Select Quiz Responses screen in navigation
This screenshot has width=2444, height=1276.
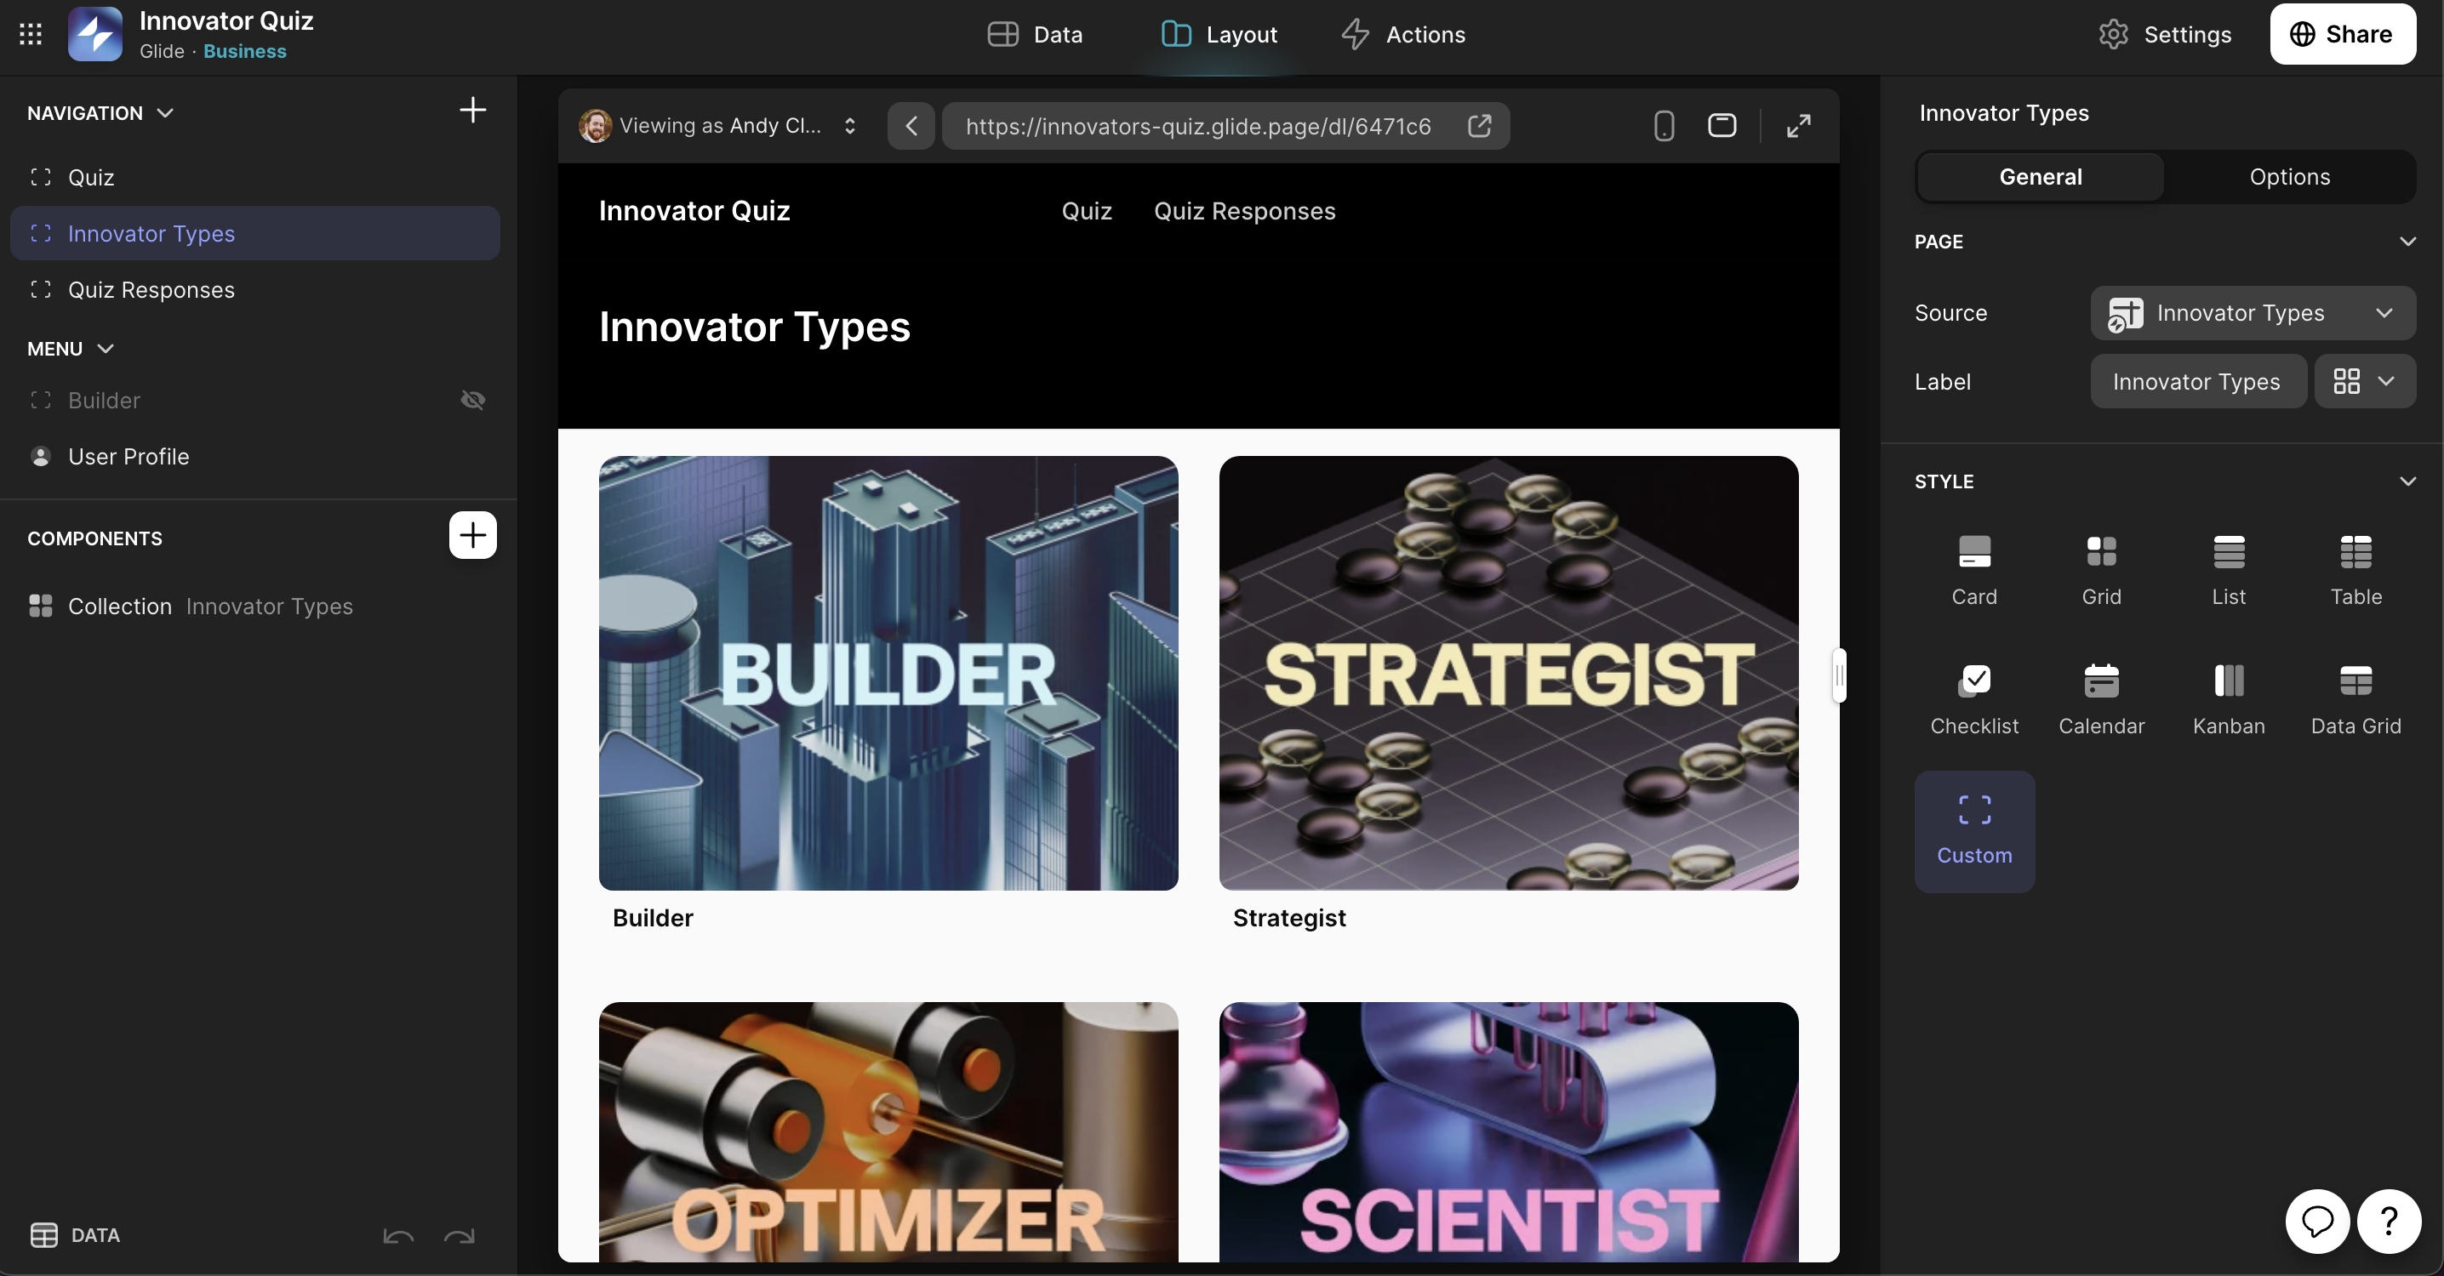click(x=255, y=289)
